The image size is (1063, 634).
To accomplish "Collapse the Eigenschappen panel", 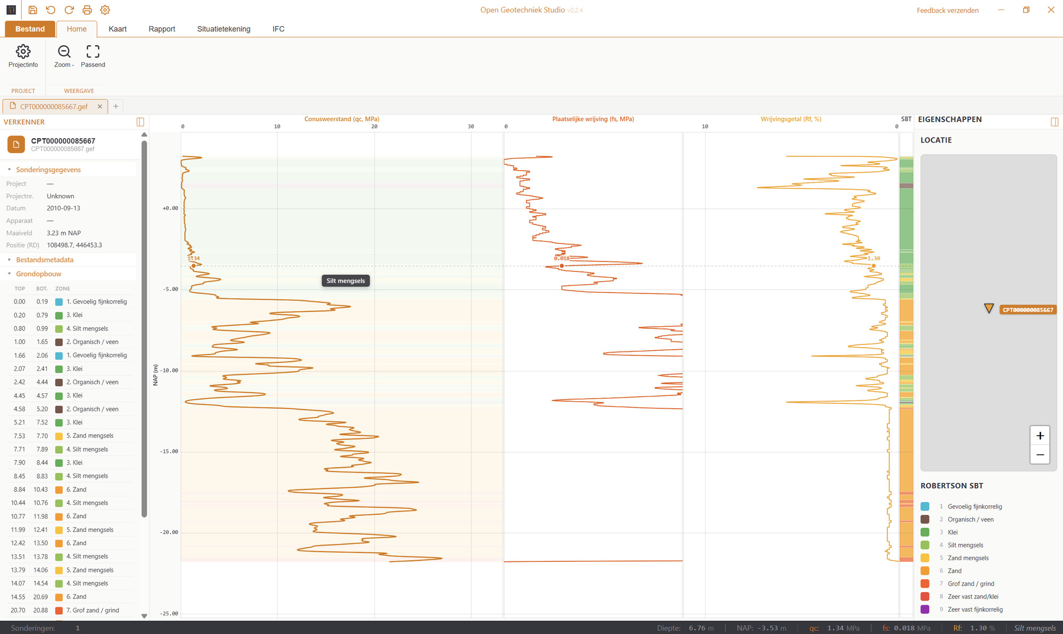I will pos(1054,122).
